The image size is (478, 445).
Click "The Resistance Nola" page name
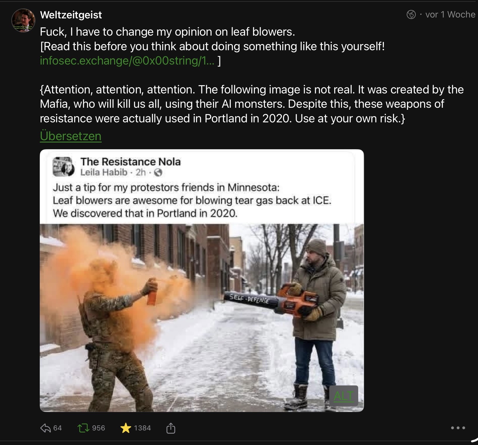pos(130,161)
